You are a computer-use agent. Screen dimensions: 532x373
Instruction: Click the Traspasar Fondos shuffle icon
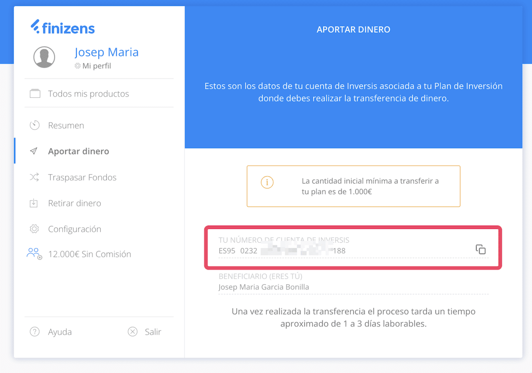(x=34, y=177)
